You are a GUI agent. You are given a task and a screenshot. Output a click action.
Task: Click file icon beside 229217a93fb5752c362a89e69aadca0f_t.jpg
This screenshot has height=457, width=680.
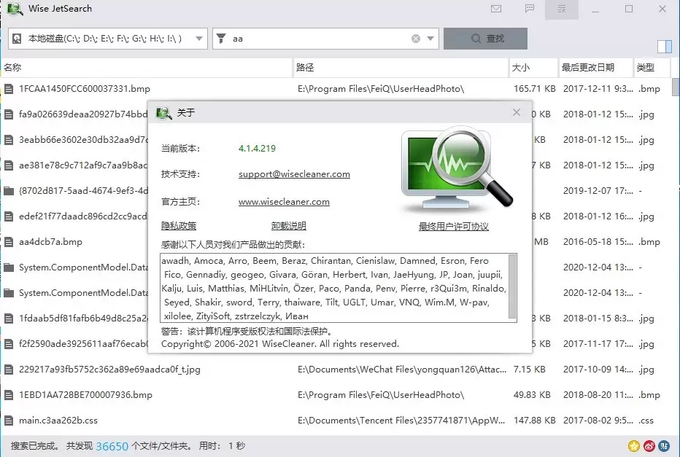point(9,370)
